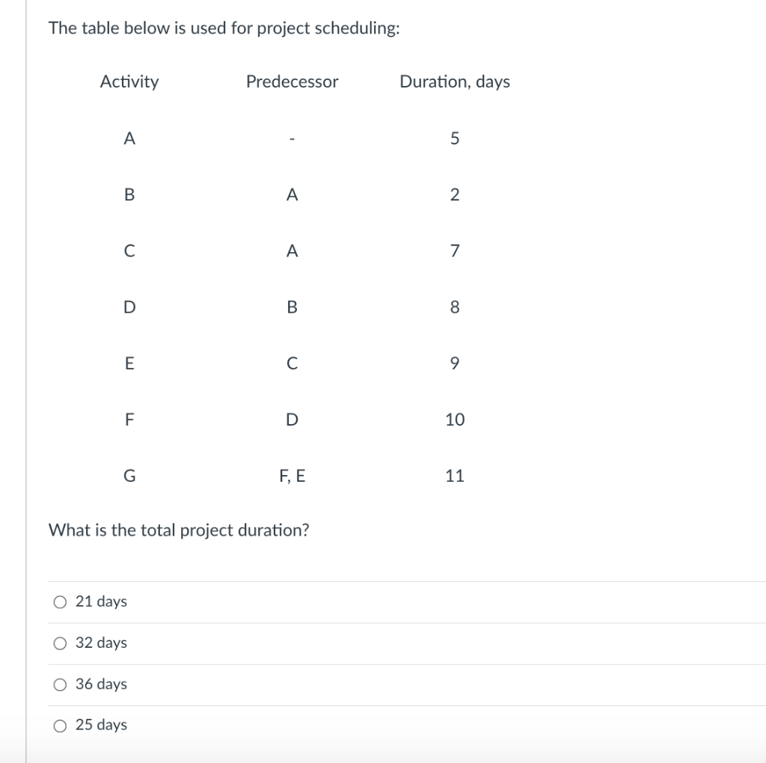Image resolution: width=766 pixels, height=763 pixels.
Task: Click activity E in the Activity column
Action: 129,363
